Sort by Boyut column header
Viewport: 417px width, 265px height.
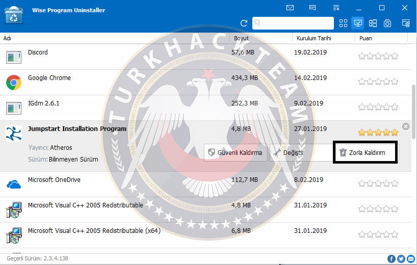[x=241, y=38]
